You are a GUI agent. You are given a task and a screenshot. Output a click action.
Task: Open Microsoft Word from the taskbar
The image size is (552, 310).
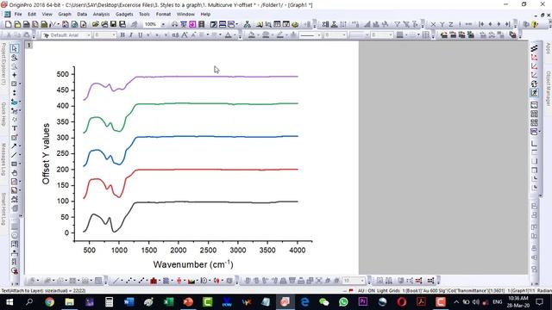point(129,302)
